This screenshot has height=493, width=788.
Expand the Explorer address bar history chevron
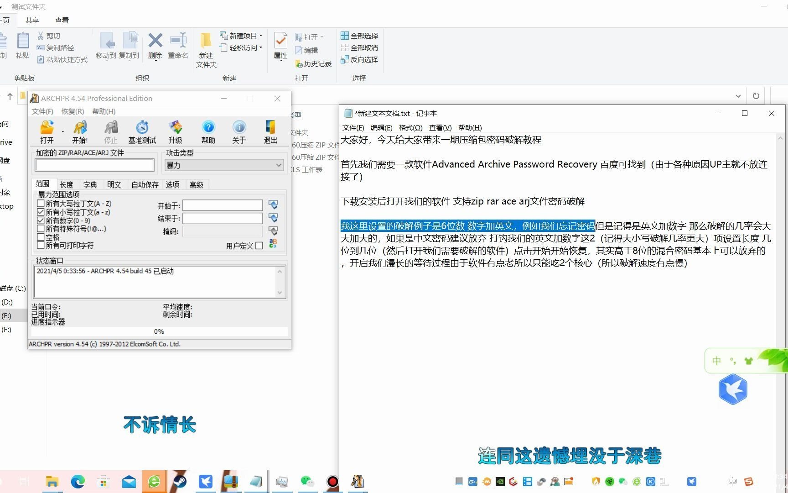click(x=738, y=96)
